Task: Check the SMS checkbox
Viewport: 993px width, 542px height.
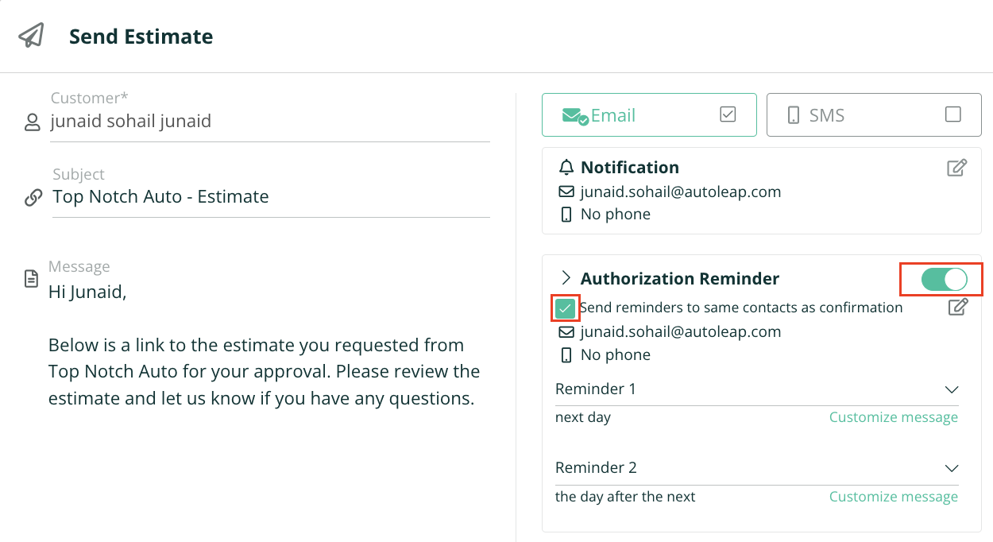Action: [952, 114]
